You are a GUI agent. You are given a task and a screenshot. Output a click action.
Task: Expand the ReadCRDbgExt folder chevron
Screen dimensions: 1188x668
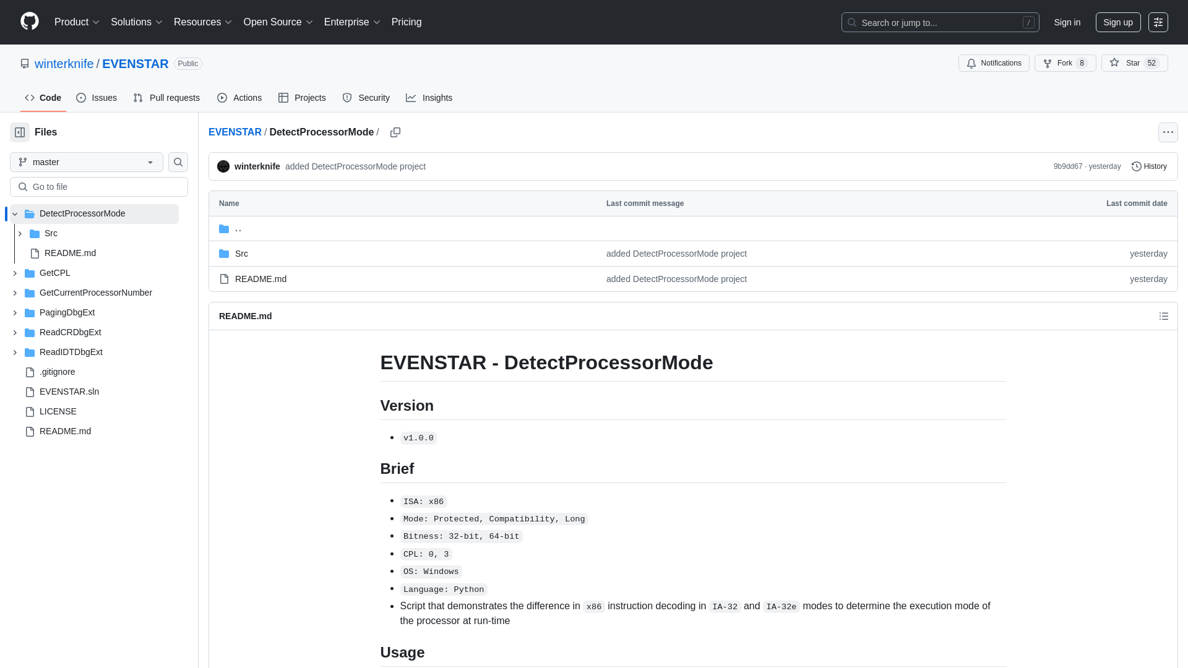click(15, 333)
